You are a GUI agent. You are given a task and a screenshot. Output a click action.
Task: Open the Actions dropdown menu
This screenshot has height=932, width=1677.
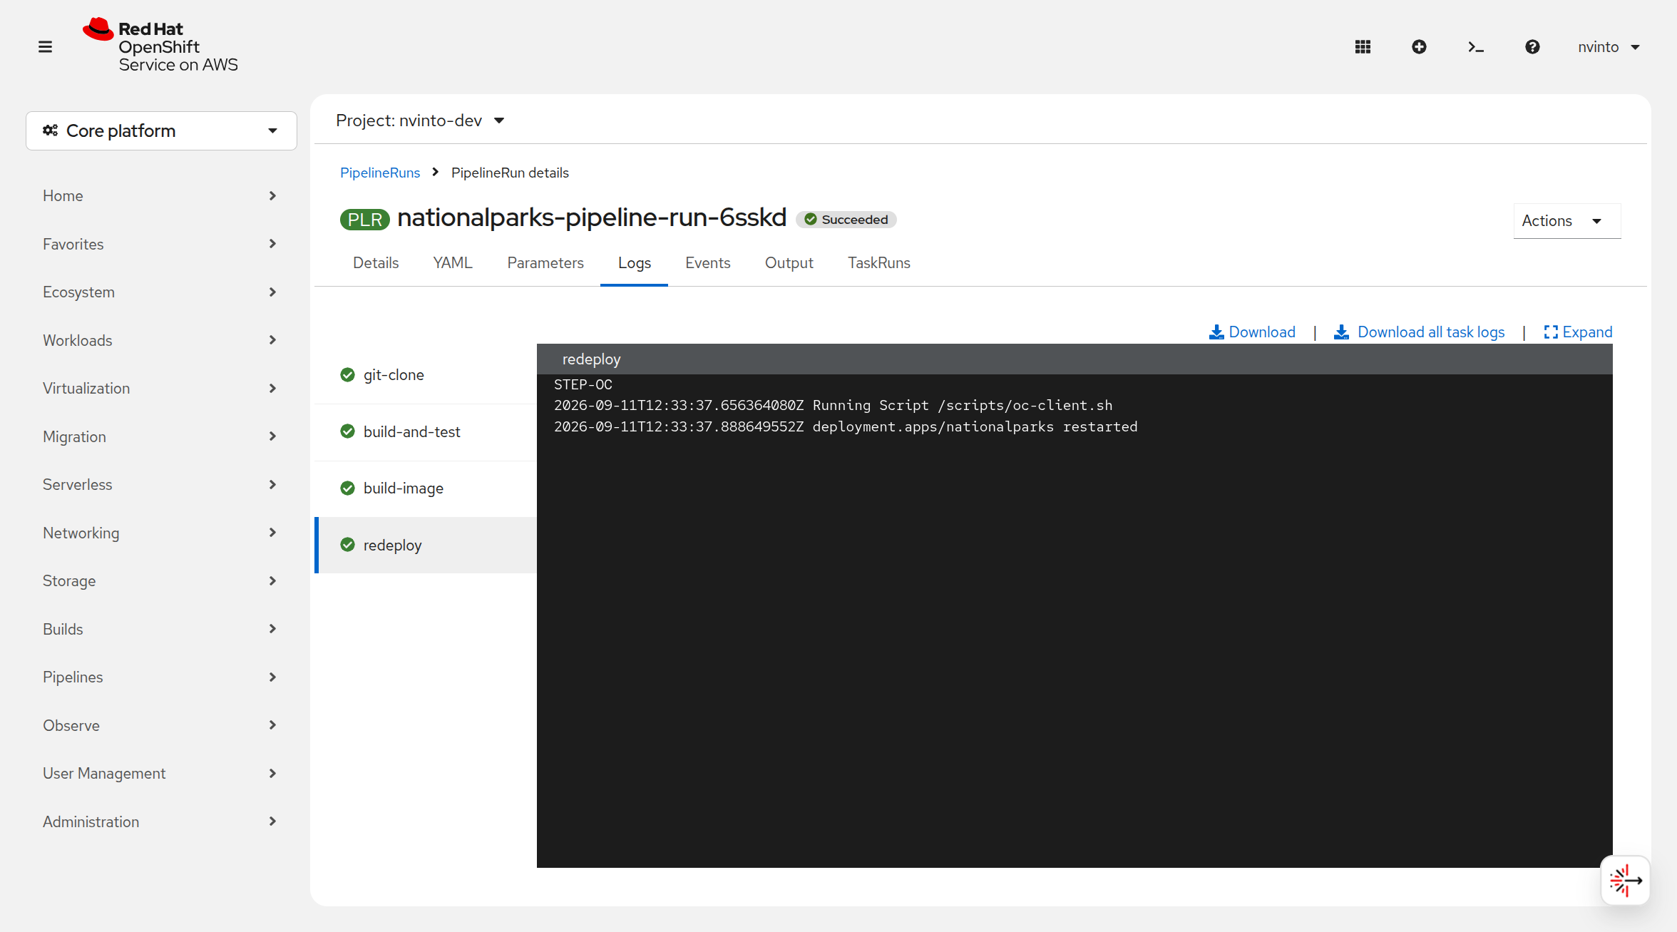[1566, 221]
